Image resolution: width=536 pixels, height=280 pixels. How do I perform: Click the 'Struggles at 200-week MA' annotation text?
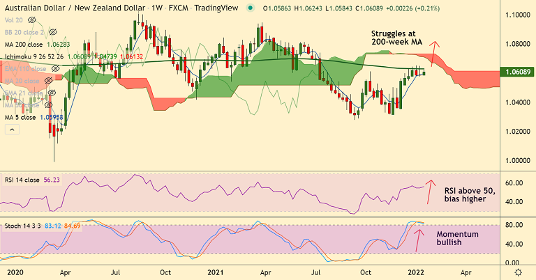[397, 38]
